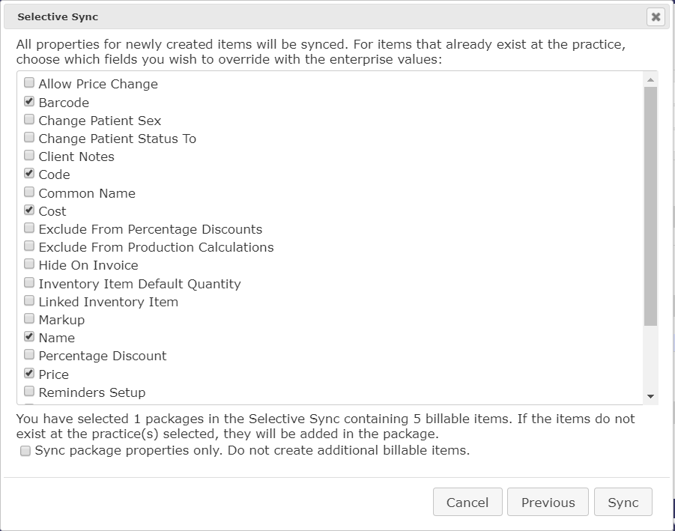Image resolution: width=675 pixels, height=531 pixels.
Task: Select the Client Notes checkbox
Action: 28,155
